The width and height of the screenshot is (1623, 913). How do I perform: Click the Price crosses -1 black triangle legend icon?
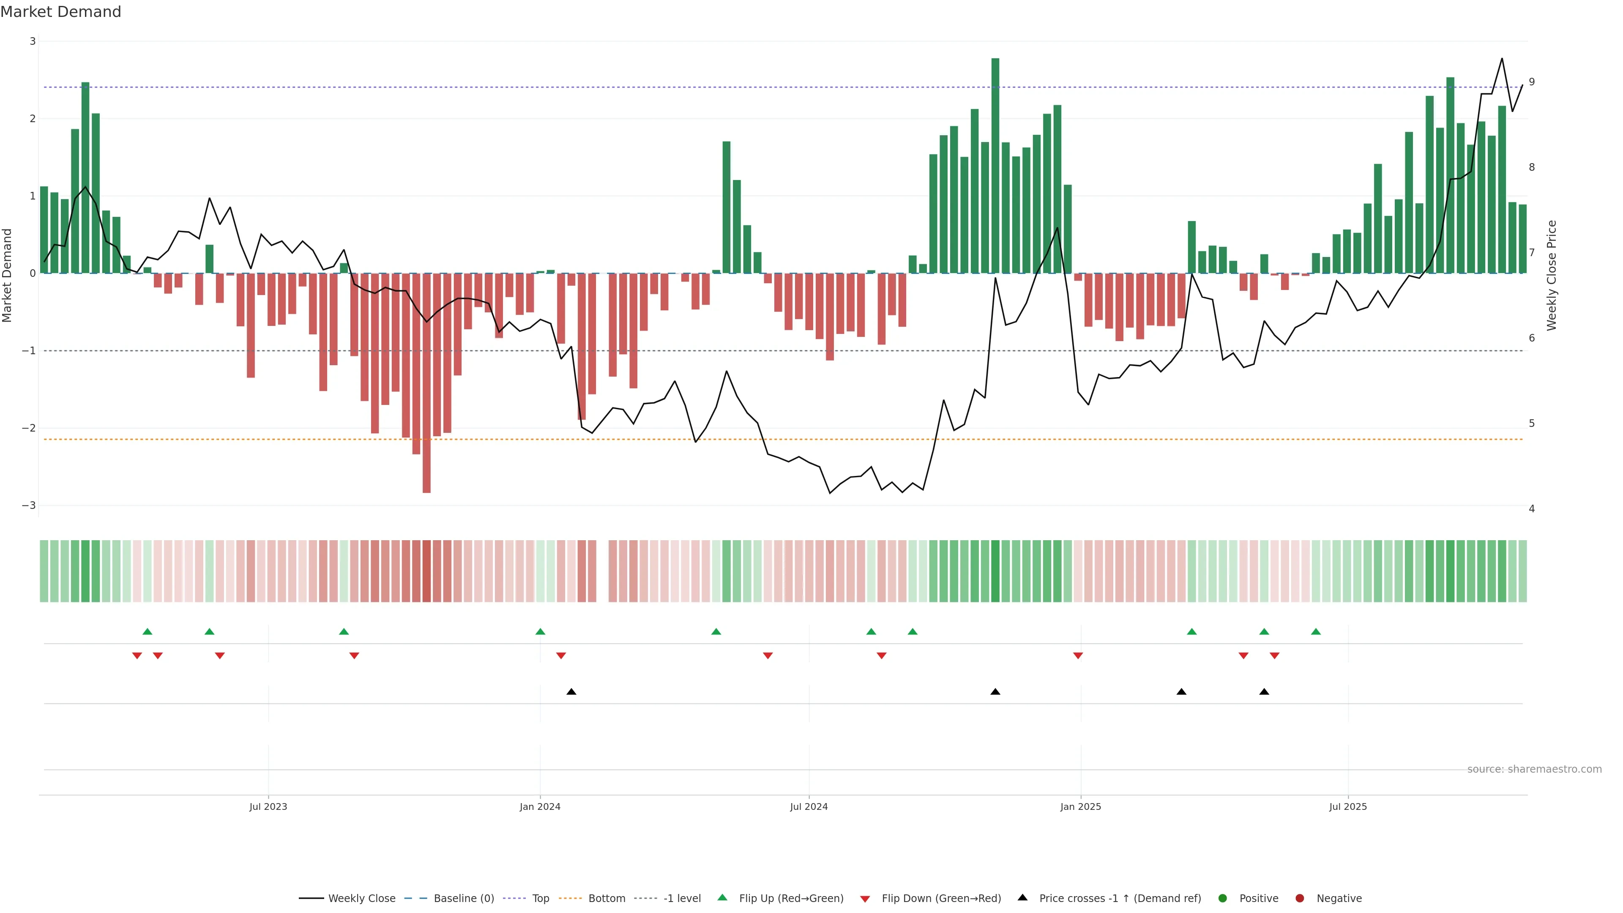(1022, 897)
